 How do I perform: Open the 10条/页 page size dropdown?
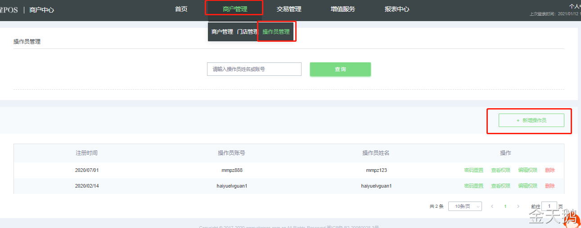[465, 206]
